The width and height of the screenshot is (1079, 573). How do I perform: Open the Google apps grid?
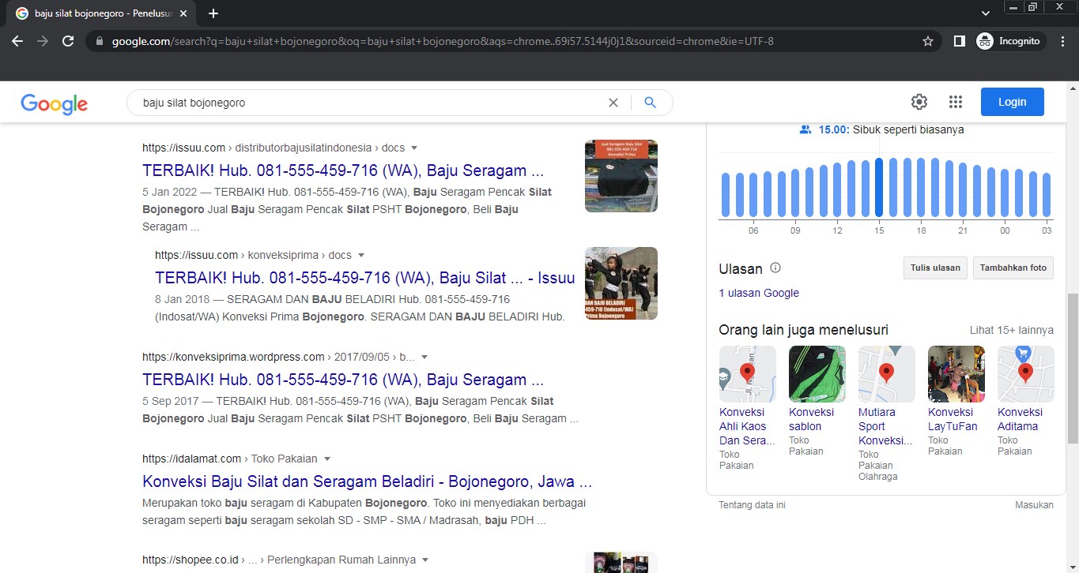click(955, 102)
